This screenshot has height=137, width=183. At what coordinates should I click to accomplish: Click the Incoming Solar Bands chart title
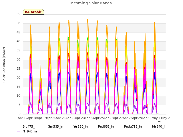91,3
